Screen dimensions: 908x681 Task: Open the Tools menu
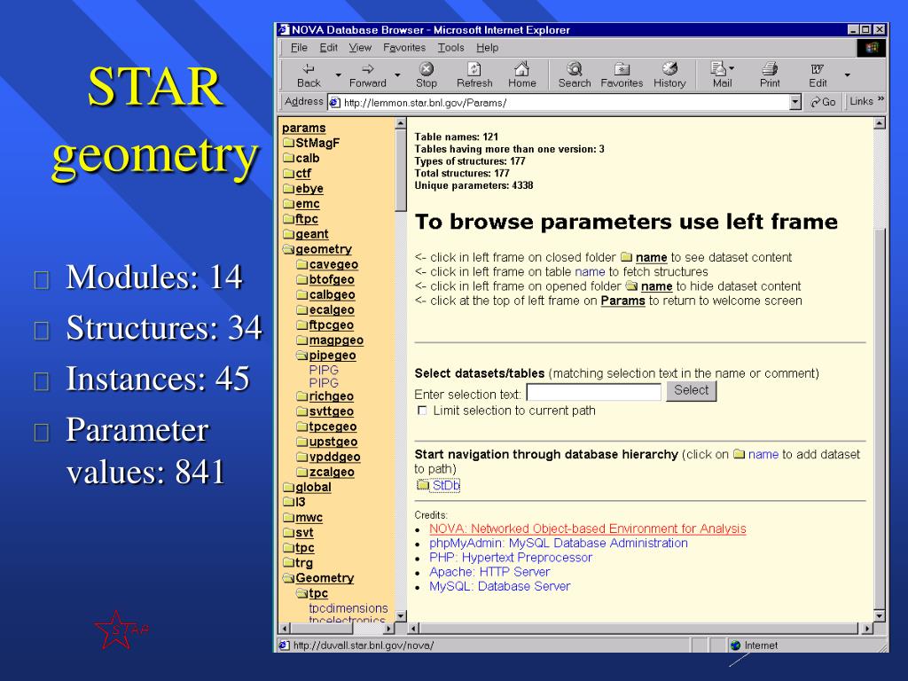tap(450, 48)
